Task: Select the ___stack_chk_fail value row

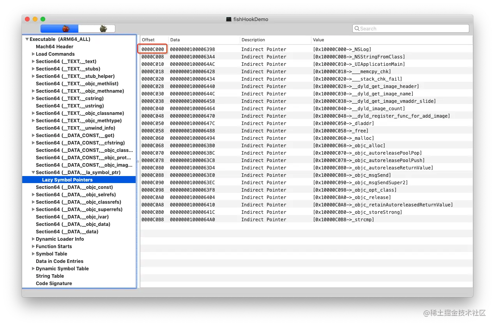Action: tap(357, 79)
